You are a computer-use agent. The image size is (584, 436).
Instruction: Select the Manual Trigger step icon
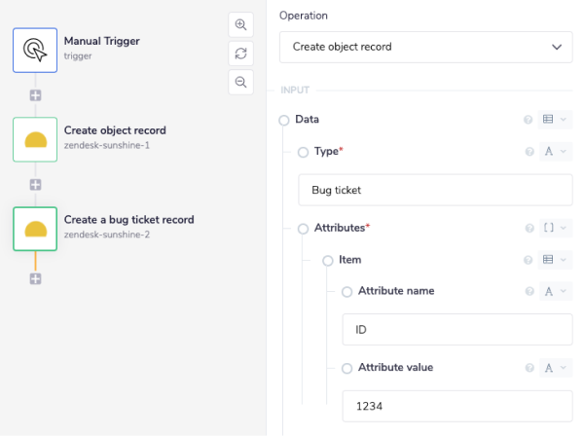pyautogui.click(x=35, y=49)
